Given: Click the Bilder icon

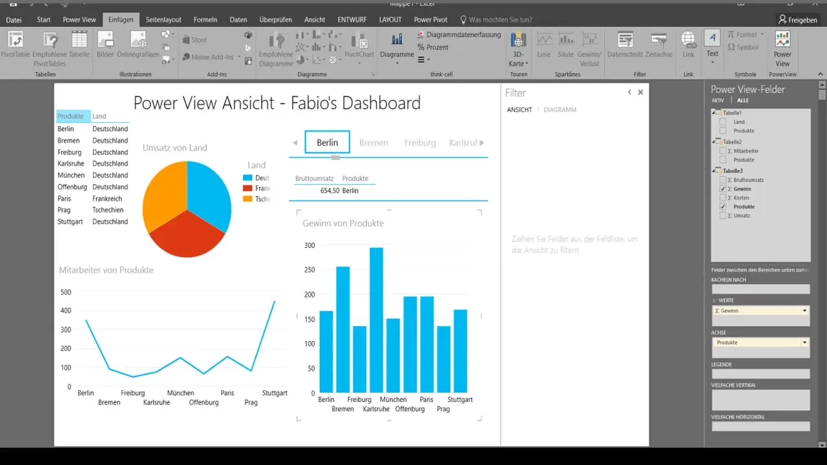Looking at the screenshot, I should coord(105,39).
